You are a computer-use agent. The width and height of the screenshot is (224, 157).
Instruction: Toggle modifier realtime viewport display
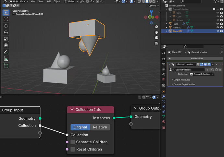(205, 64)
